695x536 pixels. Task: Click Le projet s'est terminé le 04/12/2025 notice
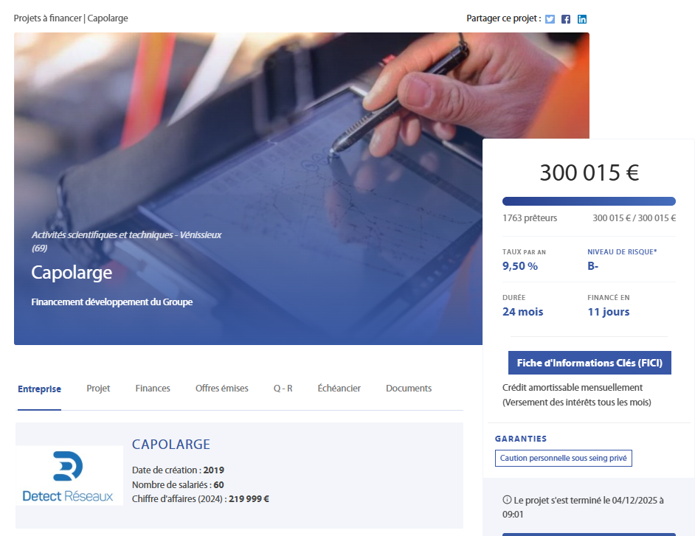coord(583,507)
